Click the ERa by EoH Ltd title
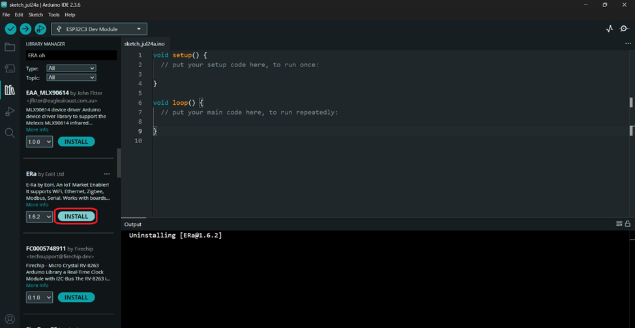Viewport: 635px width, 328px height. coord(45,174)
